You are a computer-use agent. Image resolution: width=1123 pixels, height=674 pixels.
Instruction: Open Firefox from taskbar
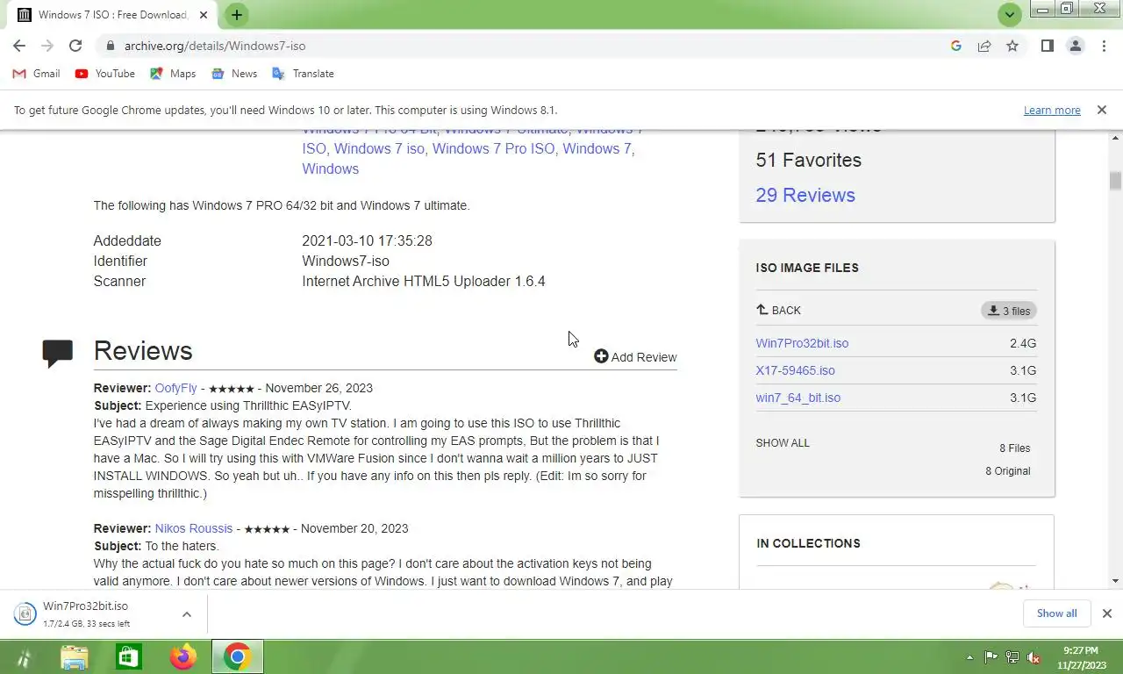182,657
